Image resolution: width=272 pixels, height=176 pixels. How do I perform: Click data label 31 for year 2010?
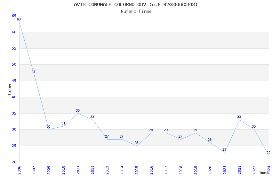(x=63, y=123)
